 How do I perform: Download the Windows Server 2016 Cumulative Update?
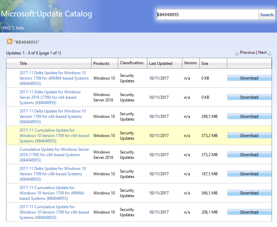coord(249,155)
